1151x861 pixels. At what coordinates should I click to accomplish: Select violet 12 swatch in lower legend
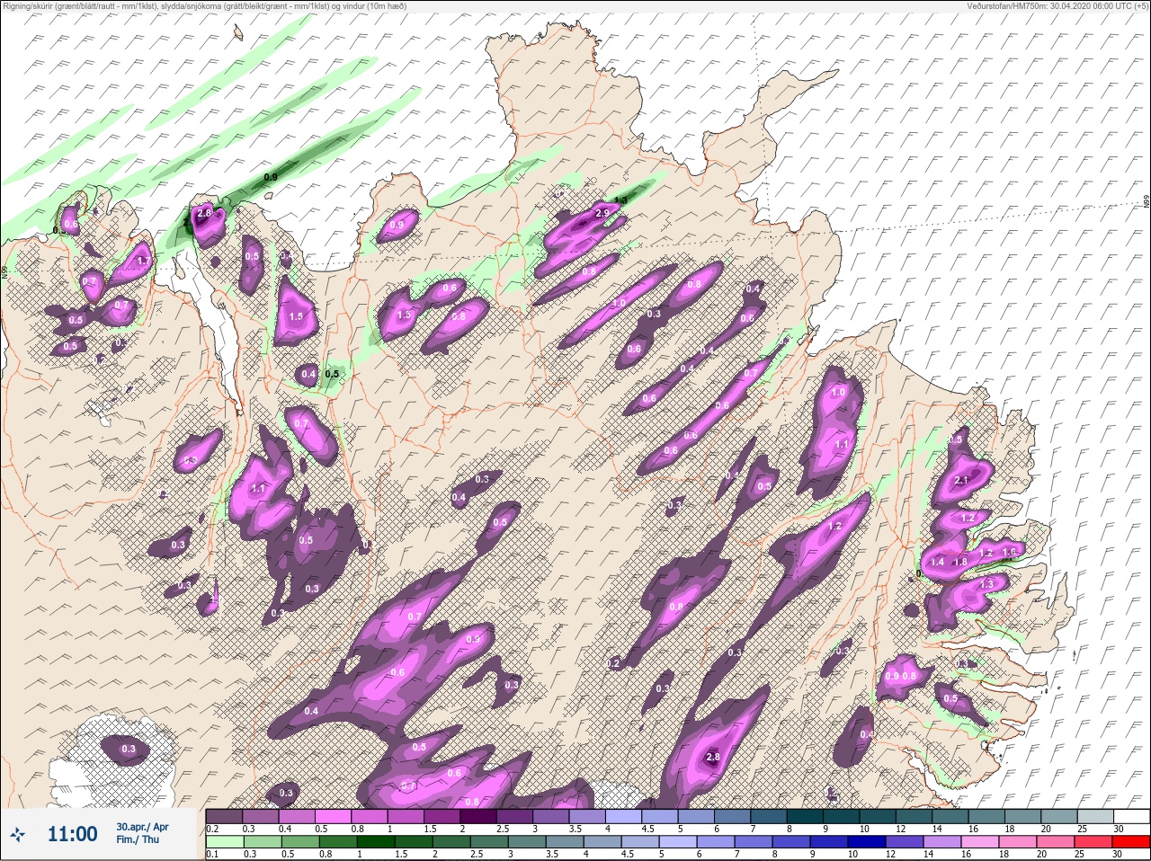[x=904, y=841]
